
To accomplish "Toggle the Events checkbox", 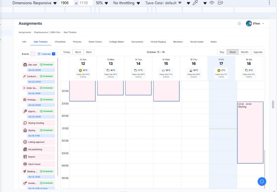I will [x=33, y=54].
